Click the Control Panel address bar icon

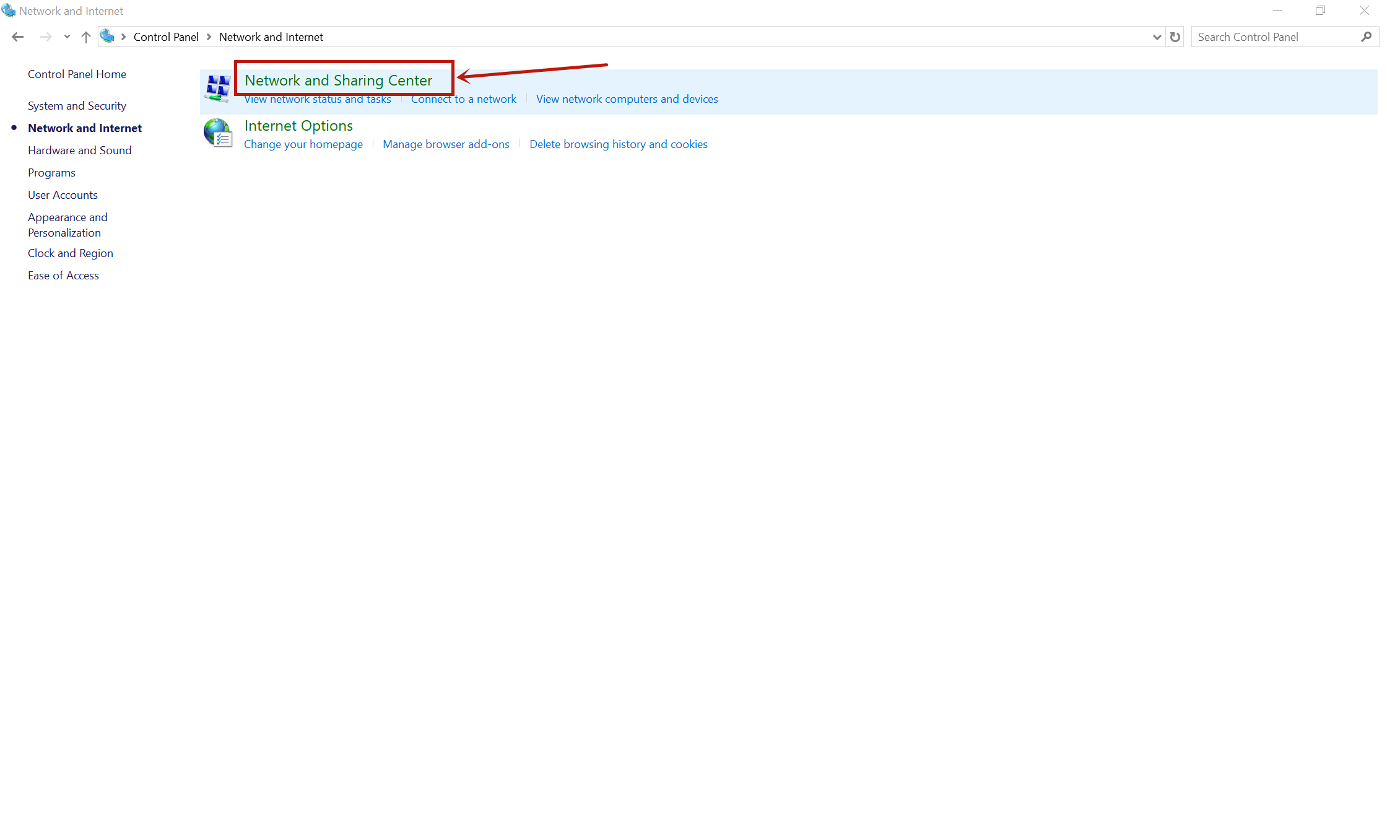[x=107, y=37]
